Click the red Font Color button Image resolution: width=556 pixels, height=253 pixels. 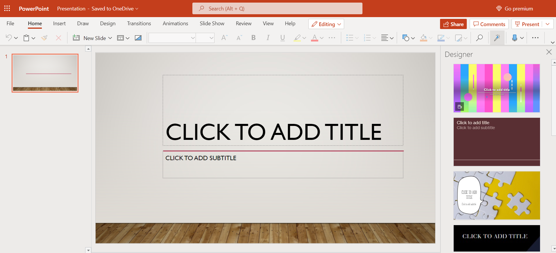pos(314,38)
